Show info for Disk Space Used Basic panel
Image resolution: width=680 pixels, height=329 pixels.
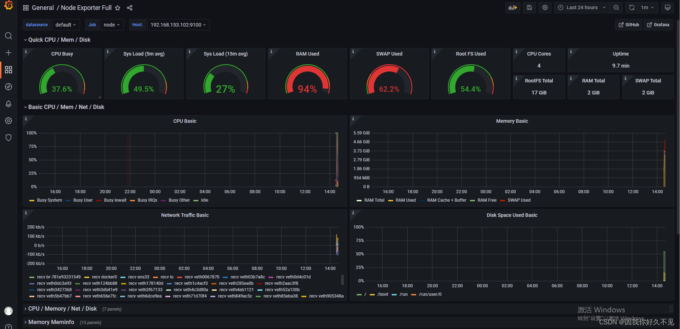(353, 213)
